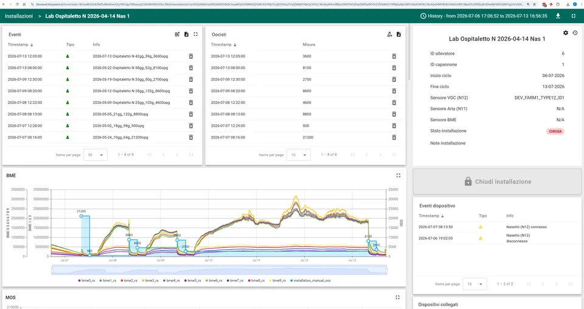
Task: Delete Oocisti measurement 8100 row
Action: pyautogui.click(x=394, y=67)
